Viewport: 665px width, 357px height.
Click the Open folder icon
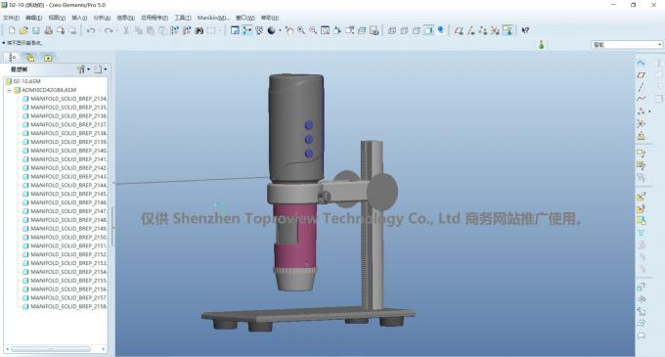(23, 30)
